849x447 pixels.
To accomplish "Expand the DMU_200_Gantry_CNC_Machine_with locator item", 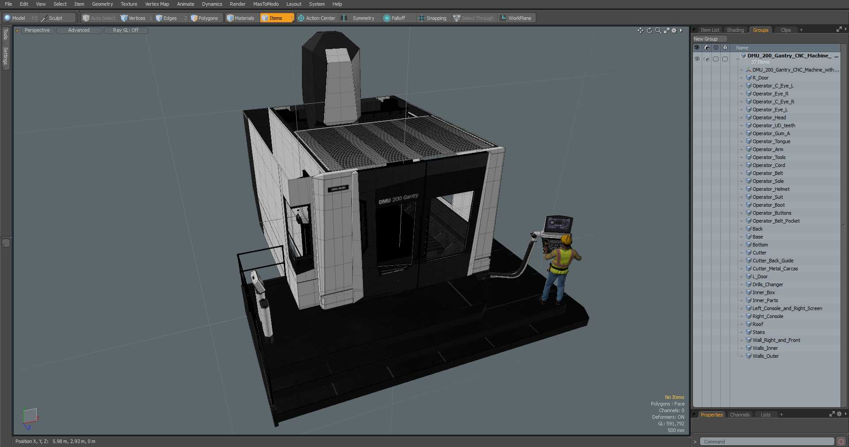I will coord(742,70).
